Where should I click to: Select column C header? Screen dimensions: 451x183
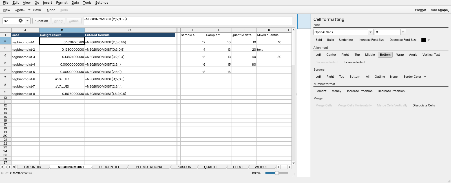pyautogui.click(x=130, y=30)
